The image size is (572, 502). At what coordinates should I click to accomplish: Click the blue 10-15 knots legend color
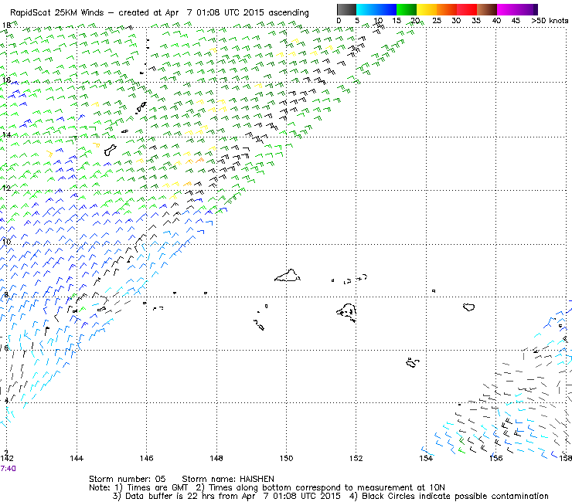click(x=386, y=9)
